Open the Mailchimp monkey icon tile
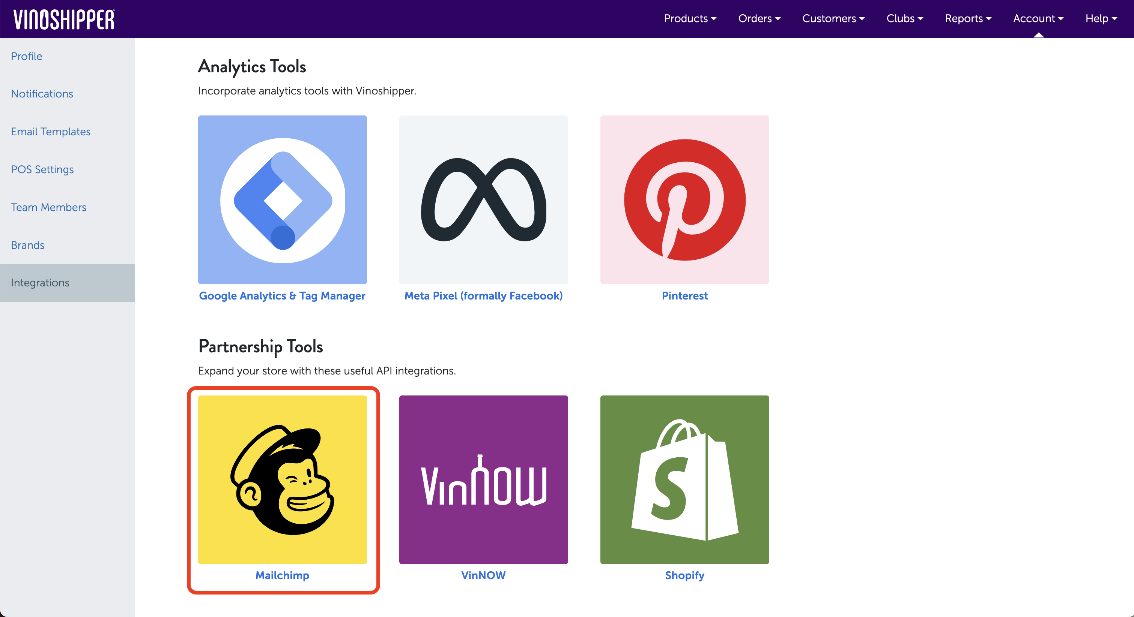 pyautogui.click(x=282, y=479)
